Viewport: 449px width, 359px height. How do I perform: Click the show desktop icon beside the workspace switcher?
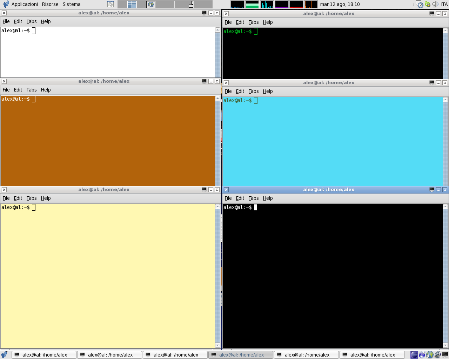tap(110, 4)
